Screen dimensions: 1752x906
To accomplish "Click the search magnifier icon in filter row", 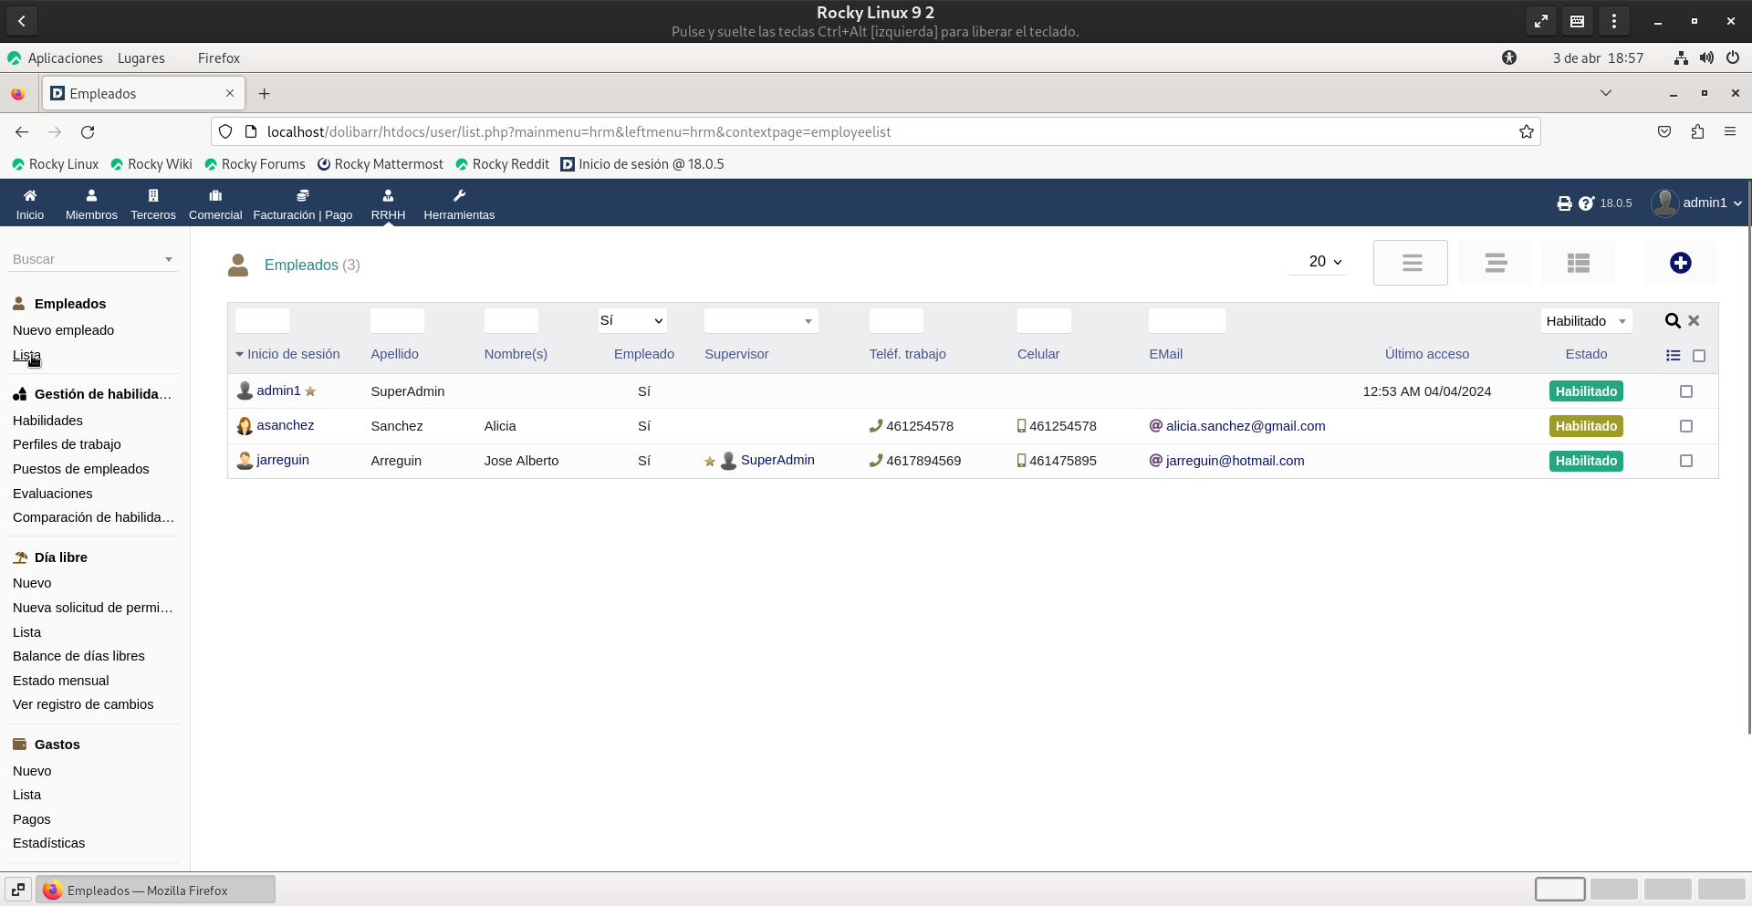I will coord(1672,321).
